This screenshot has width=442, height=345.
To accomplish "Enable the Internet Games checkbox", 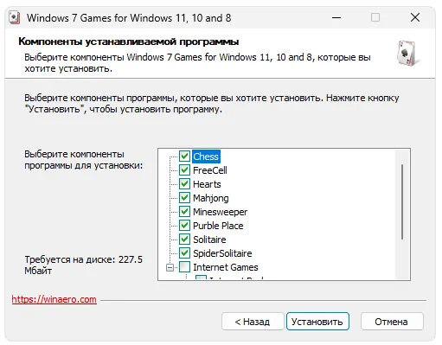I will coord(184,267).
